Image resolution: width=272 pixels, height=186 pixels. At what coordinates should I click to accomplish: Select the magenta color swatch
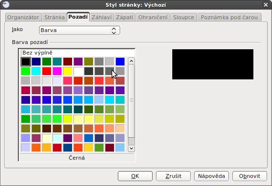coord(57,71)
